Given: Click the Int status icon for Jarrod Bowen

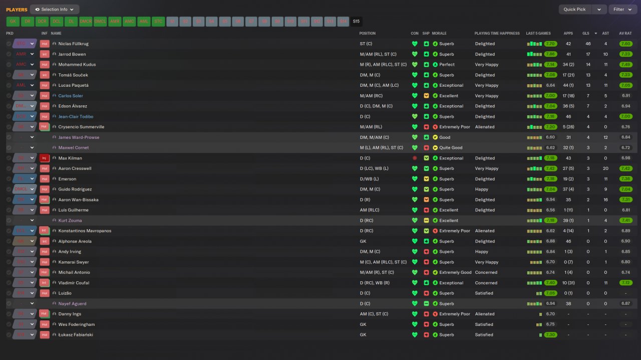Looking at the screenshot, I should (45, 54).
